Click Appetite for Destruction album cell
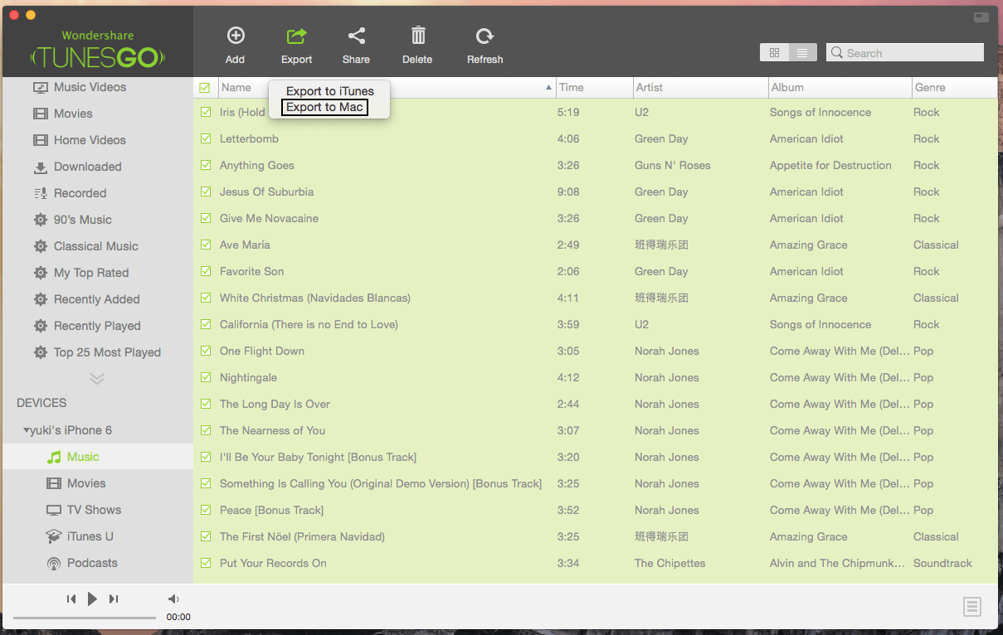 [830, 165]
